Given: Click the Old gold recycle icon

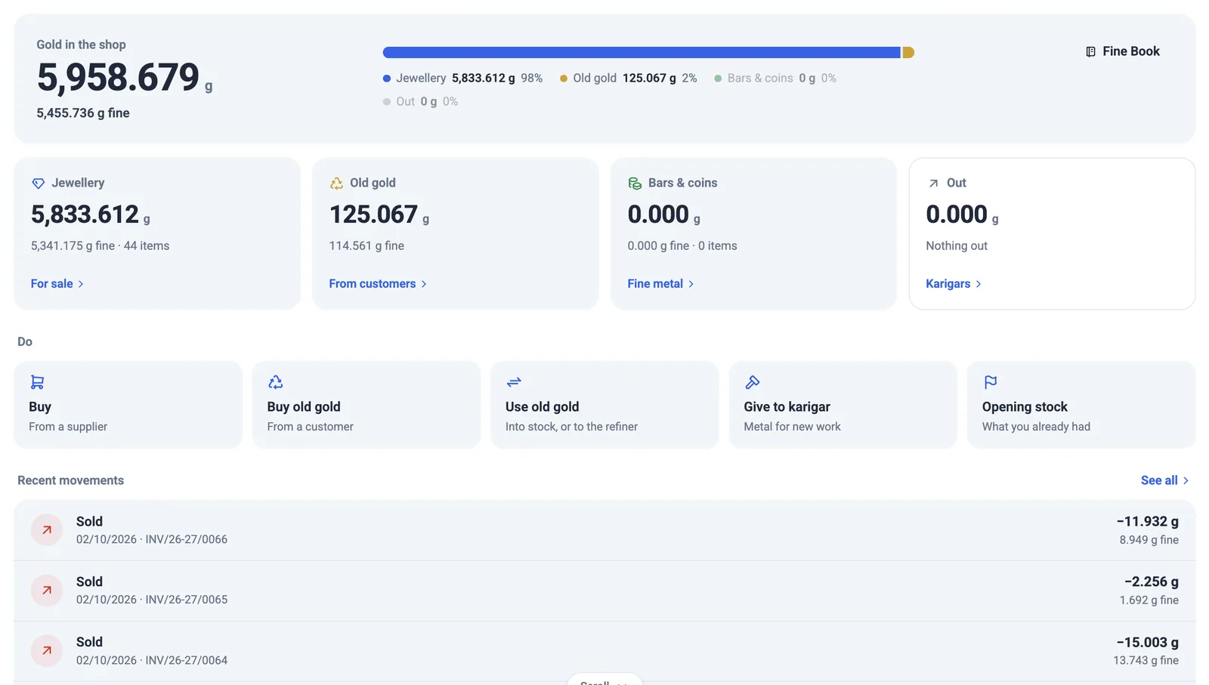Looking at the screenshot, I should (336, 184).
